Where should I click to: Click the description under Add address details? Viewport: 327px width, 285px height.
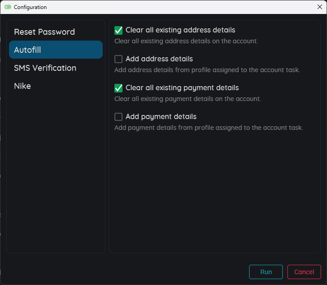pyautogui.click(x=207, y=70)
